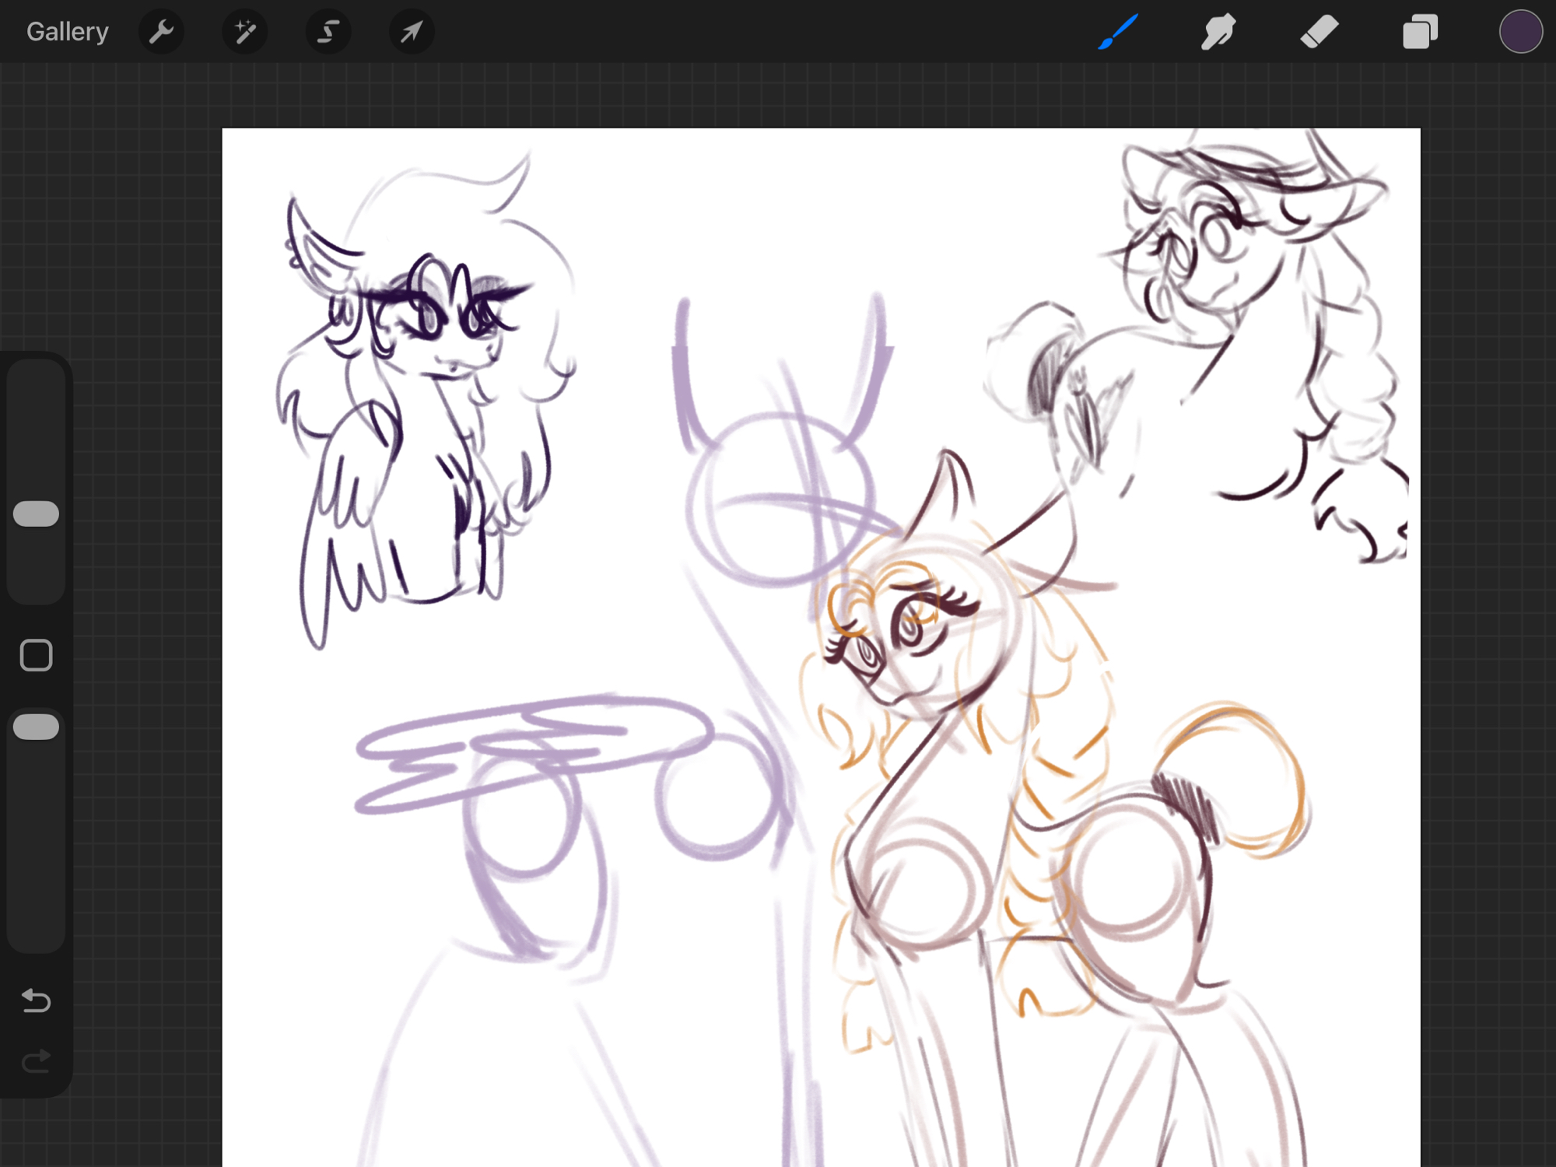Image resolution: width=1556 pixels, height=1167 pixels.
Task: Tap the square modify button in sidebar
Action: click(37, 655)
